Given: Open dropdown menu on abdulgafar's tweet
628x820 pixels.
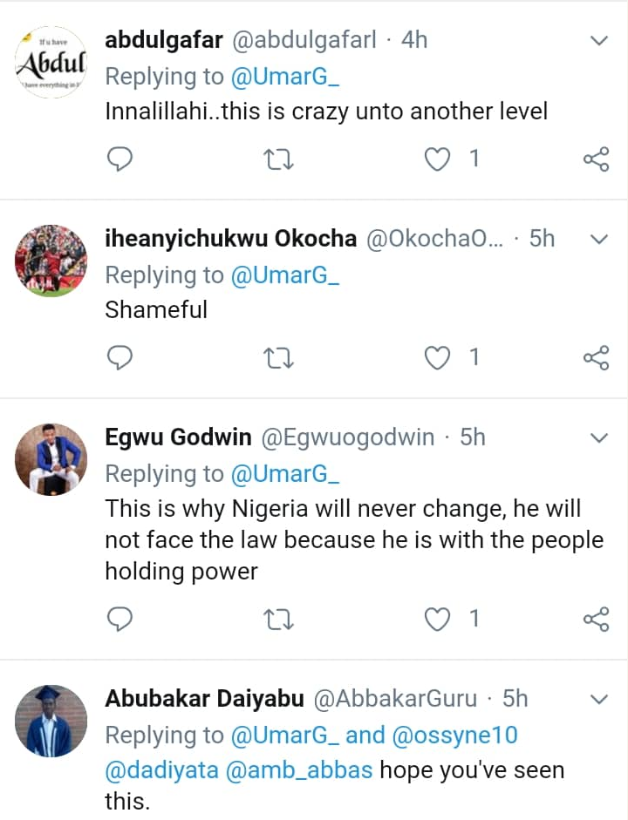Looking at the screenshot, I should (598, 40).
